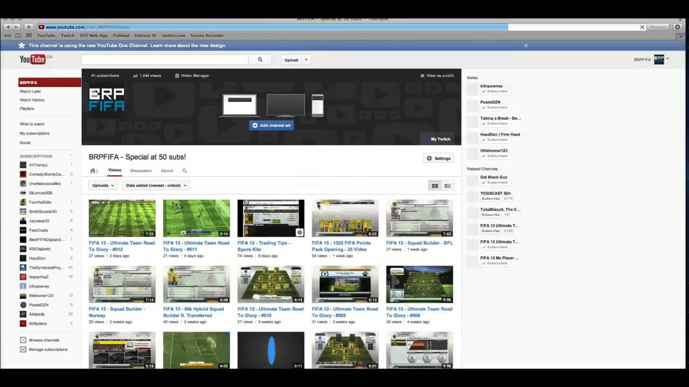Search the channel via magnifier tab icon

coord(185,171)
